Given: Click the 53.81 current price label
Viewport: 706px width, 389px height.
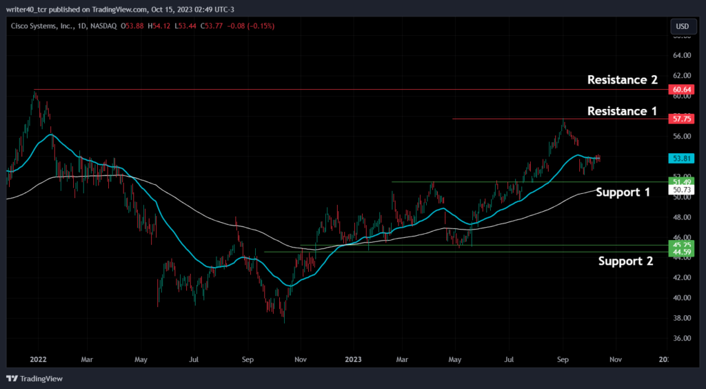Looking at the screenshot, I should (x=681, y=158).
